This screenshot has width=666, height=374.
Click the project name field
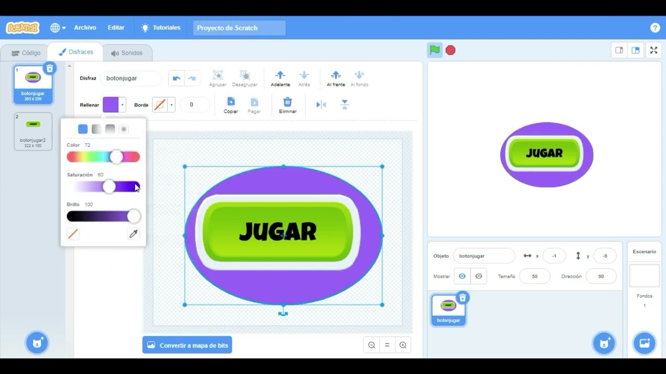tap(239, 28)
